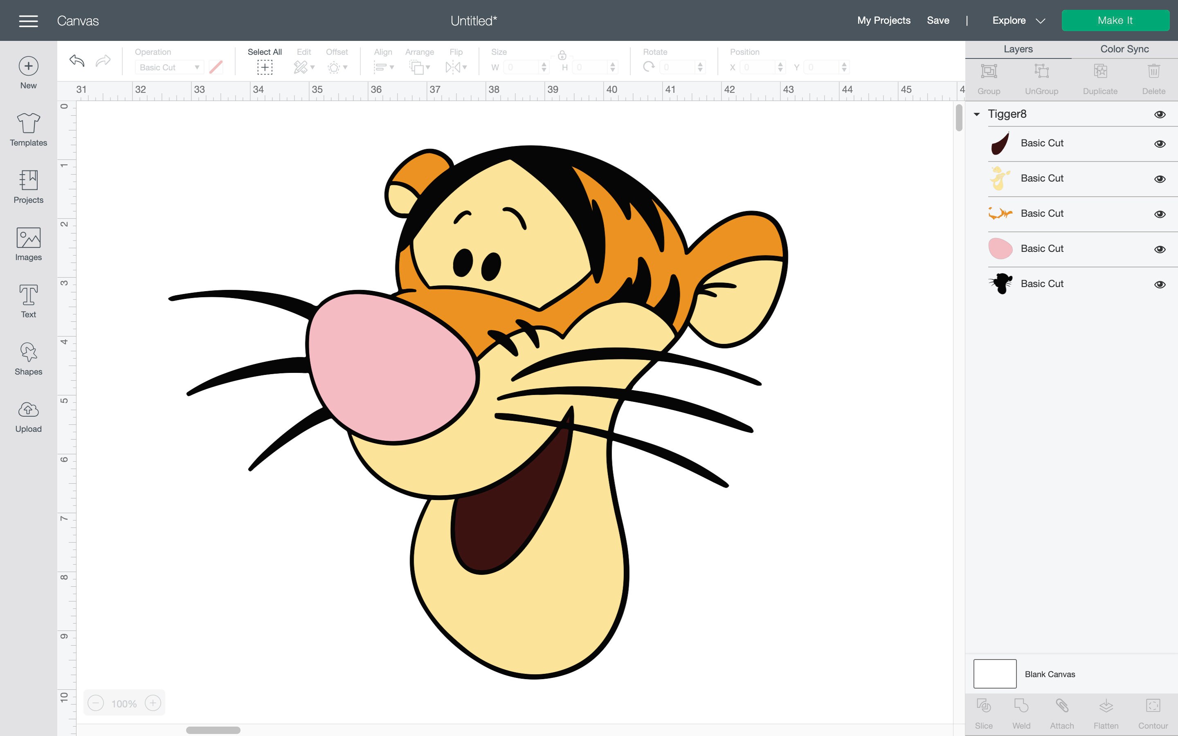Click the Group layers icon
The height and width of the screenshot is (736, 1178).
pyautogui.click(x=989, y=72)
